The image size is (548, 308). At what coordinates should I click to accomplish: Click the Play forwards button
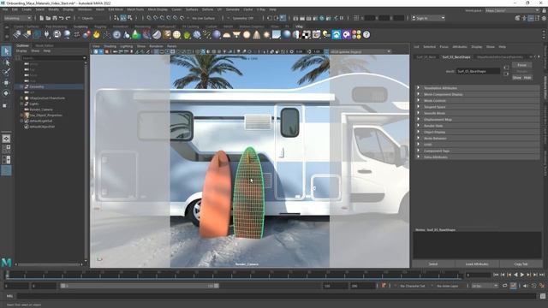(x=522, y=275)
